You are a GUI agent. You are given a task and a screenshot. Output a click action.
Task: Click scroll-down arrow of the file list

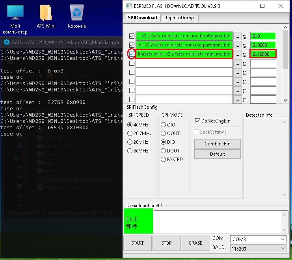[x=285, y=100]
